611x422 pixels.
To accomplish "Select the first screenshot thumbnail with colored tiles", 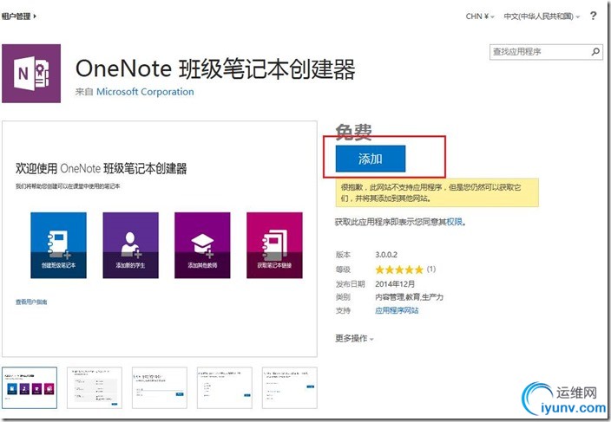I will (x=30, y=388).
